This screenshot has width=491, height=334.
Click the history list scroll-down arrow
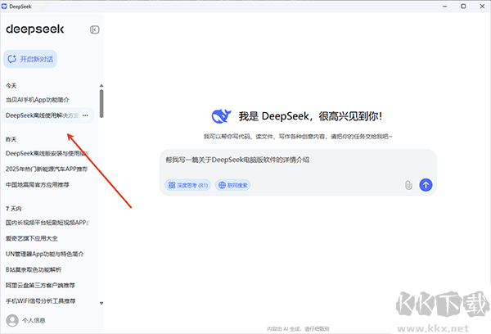pyautogui.click(x=101, y=303)
